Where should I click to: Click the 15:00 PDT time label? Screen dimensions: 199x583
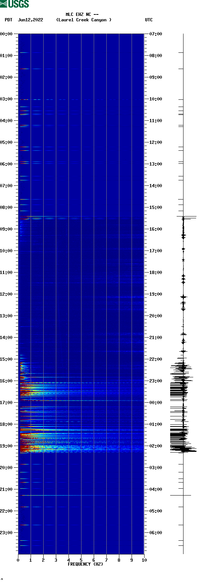point(6,359)
